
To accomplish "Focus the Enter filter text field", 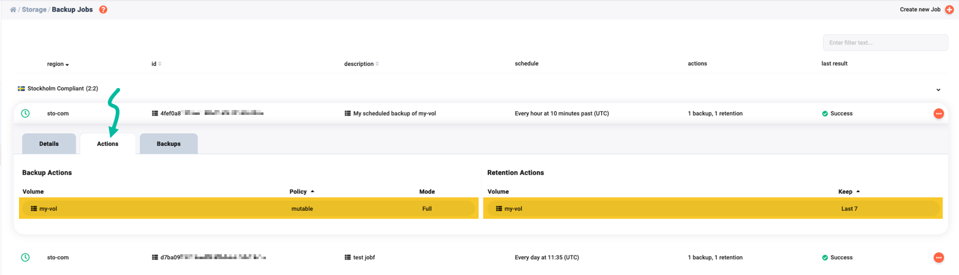I will point(885,43).
